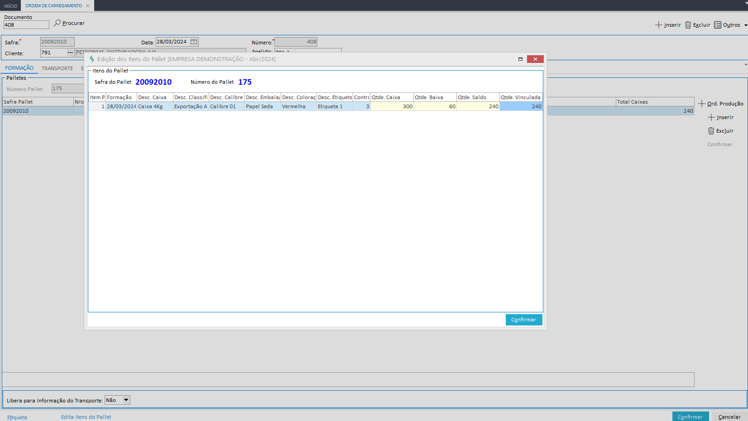Click Confirmar at the bottom of main window
This screenshot has height=421, width=748.
click(x=690, y=416)
